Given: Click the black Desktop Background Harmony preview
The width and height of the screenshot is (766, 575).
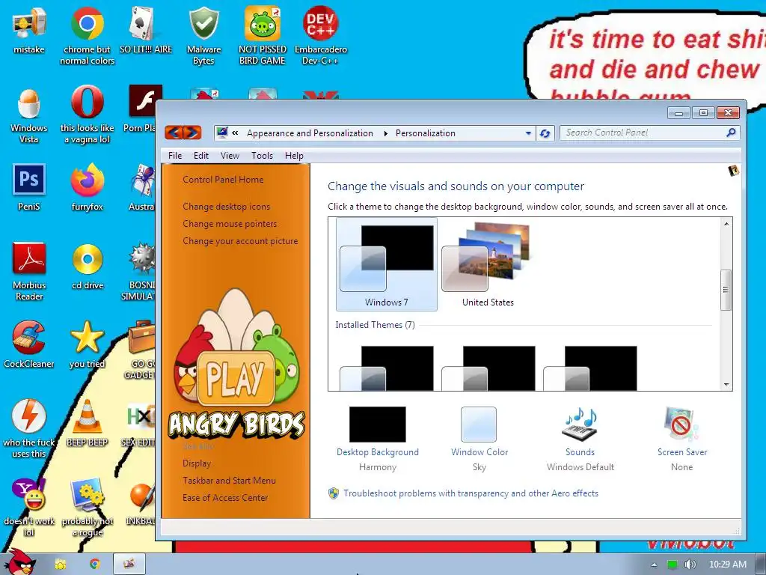Looking at the screenshot, I should 378,425.
